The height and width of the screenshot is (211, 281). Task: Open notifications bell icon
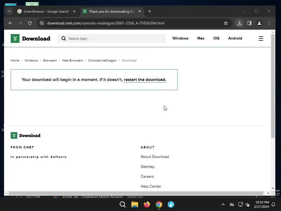274,204
